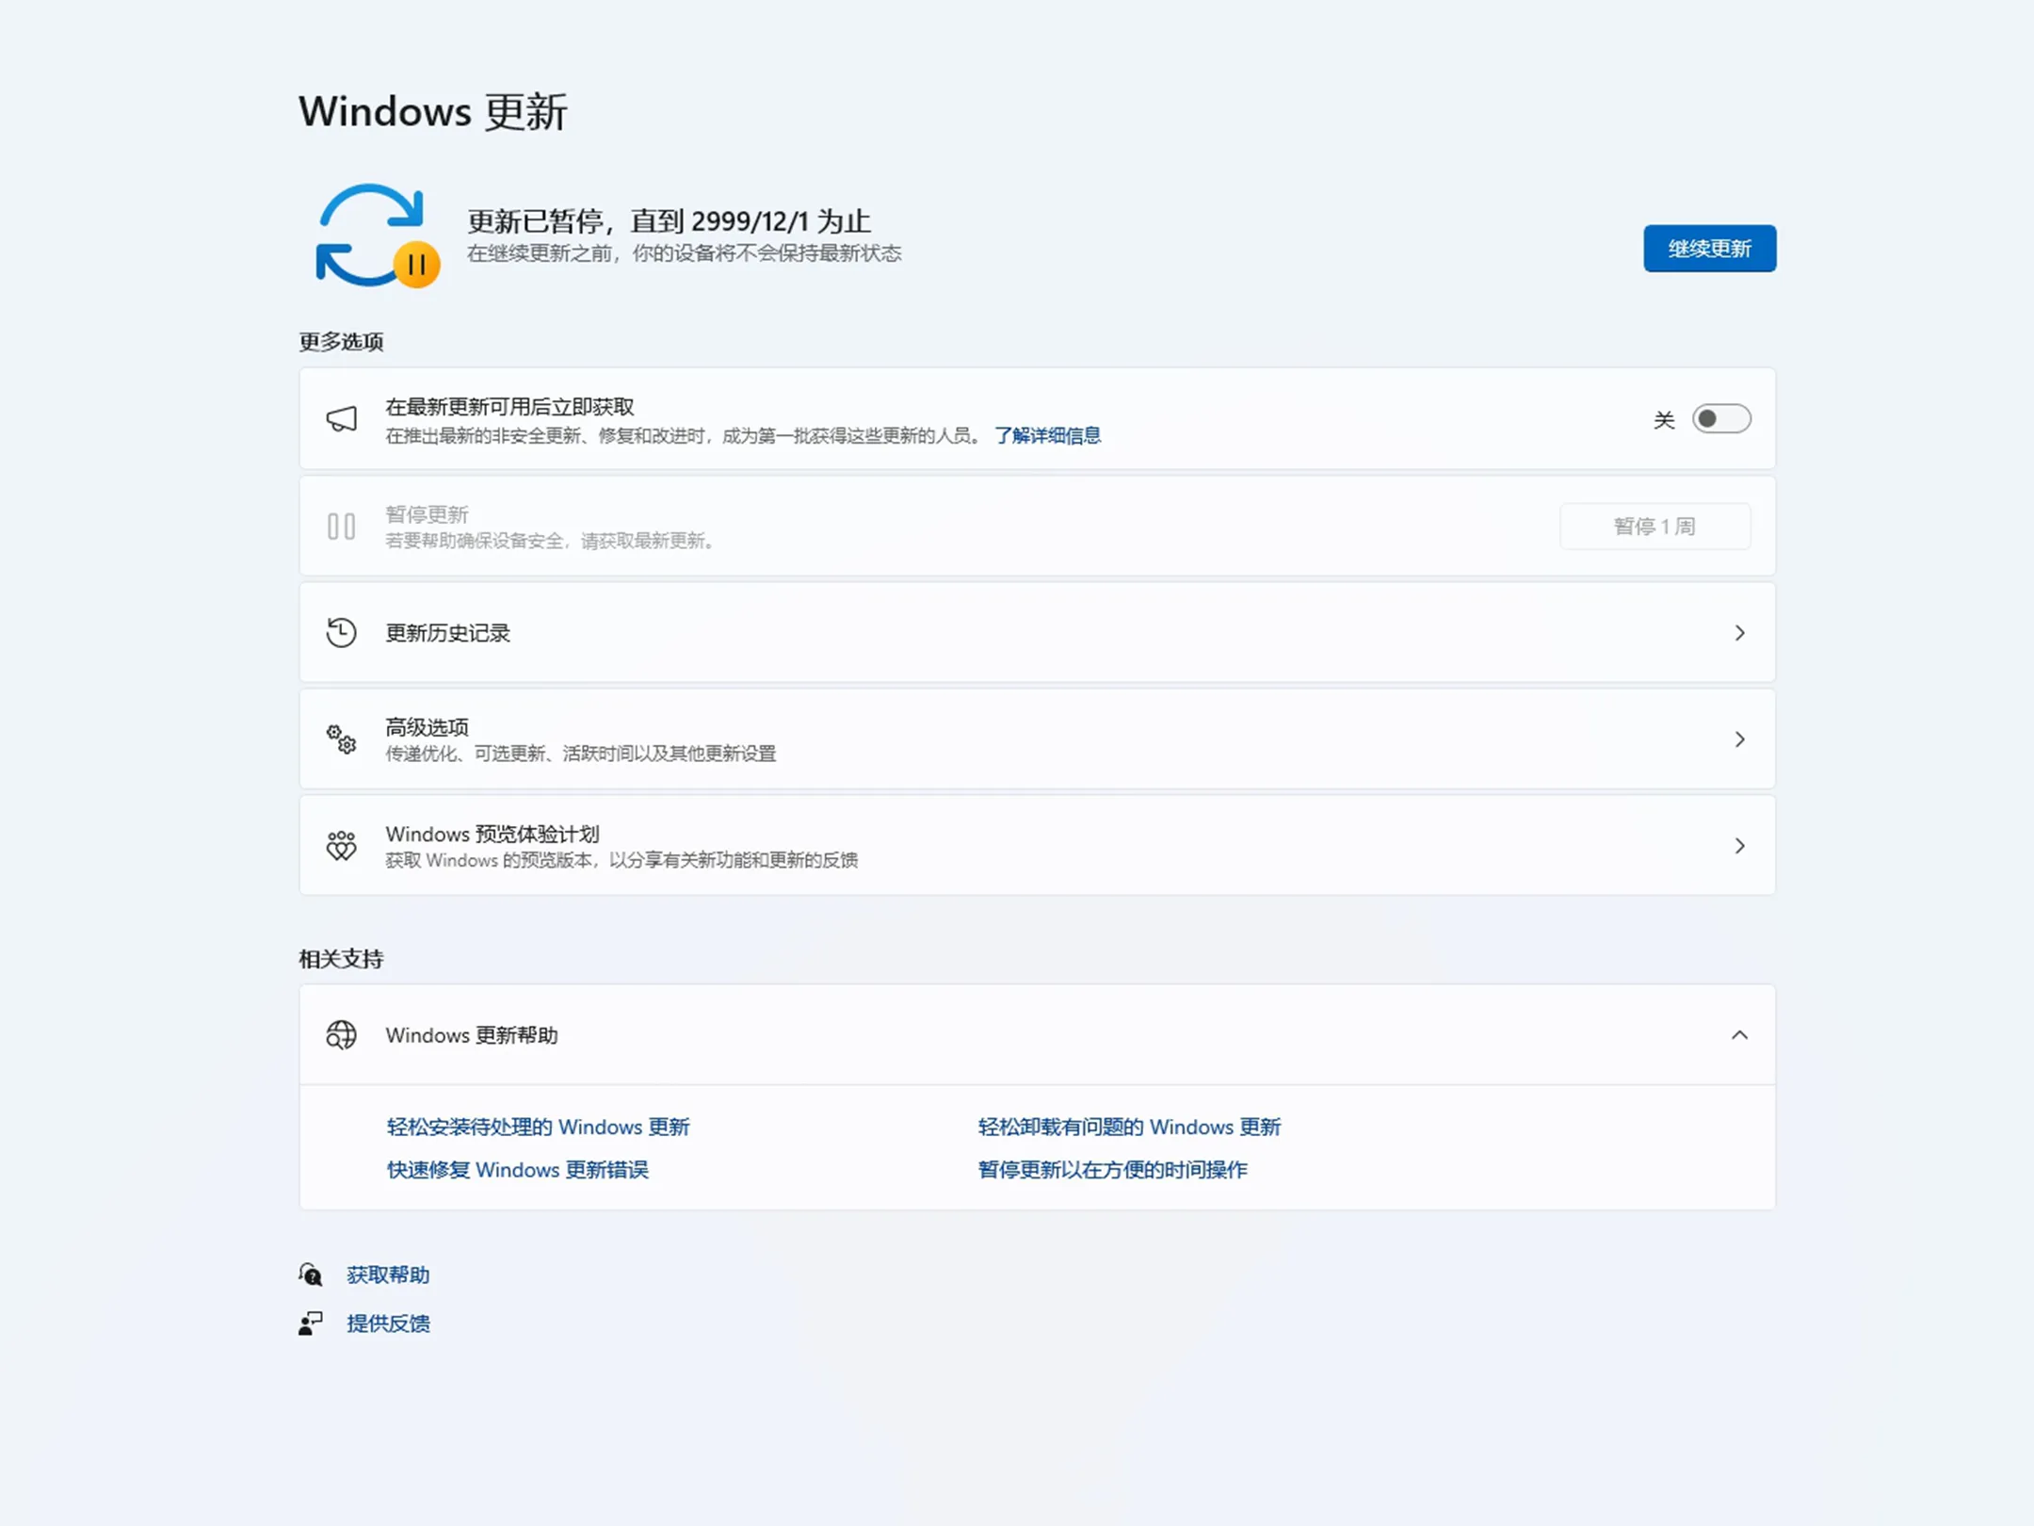Select the Windows 预览体验计划 row title
The image size is (2034, 1526).
492,834
